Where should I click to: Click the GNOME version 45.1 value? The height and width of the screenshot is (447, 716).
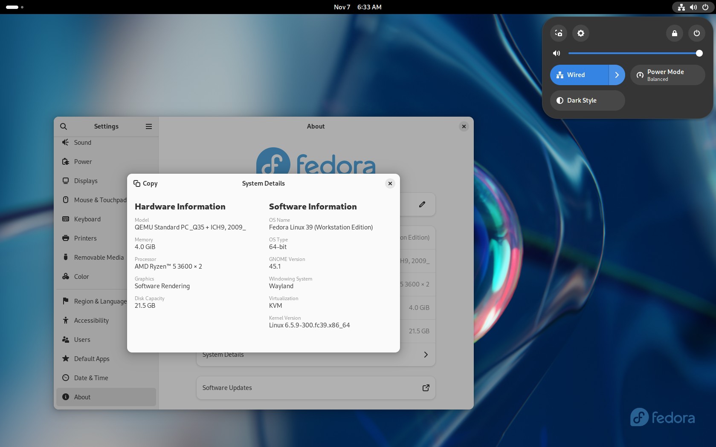pos(275,266)
